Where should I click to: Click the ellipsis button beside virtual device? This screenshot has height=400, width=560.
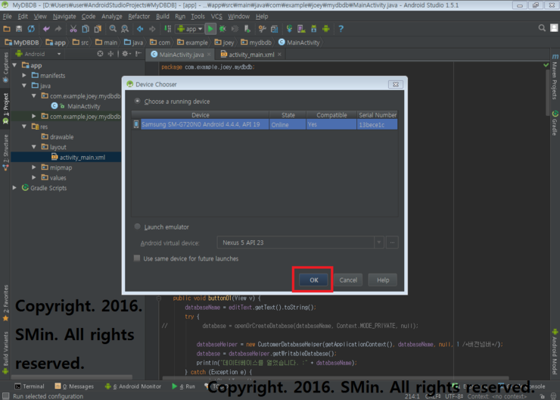coord(392,242)
